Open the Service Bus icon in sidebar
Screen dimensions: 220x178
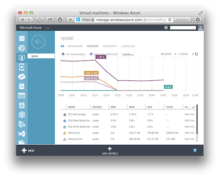coord(22,124)
